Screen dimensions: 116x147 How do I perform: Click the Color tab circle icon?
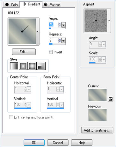click(x=7, y=4)
